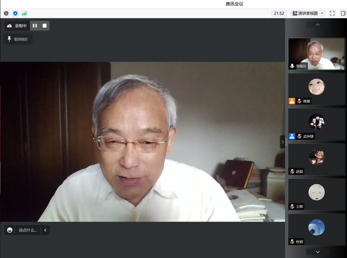Select 姚蕾's participant tile

[317, 89]
